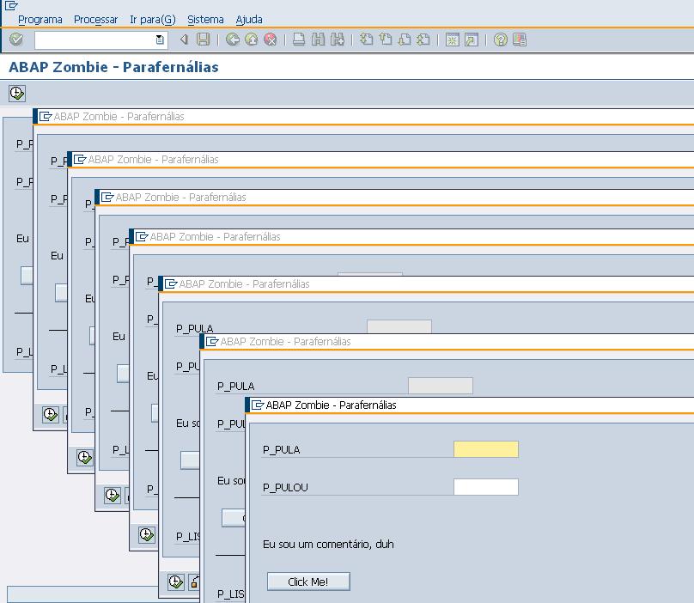Click the Print icon in standard toolbar
The width and height of the screenshot is (694, 603).
click(299, 40)
